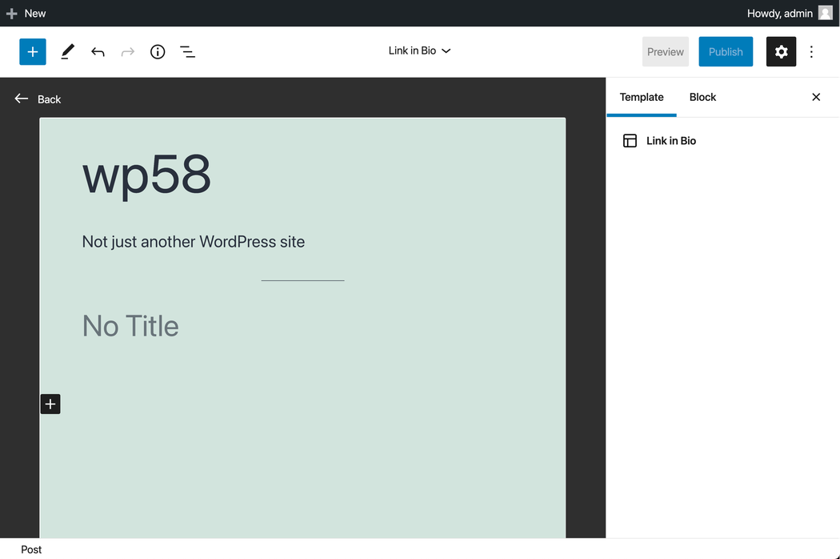The width and height of the screenshot is (840, 559).
Task: Click the Undo arrow
Action: [x=98, y=52]
